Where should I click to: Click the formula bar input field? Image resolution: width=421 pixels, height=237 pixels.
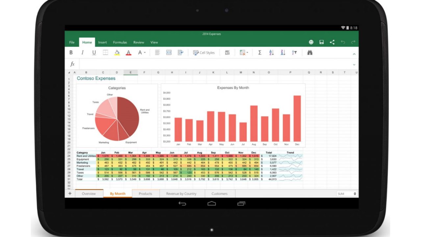click(x=214, y=64)
